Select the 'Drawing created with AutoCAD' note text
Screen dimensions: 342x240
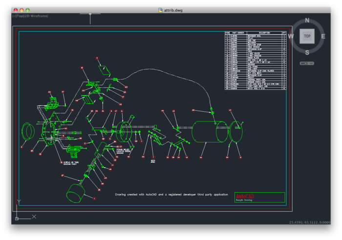(171, 195)
